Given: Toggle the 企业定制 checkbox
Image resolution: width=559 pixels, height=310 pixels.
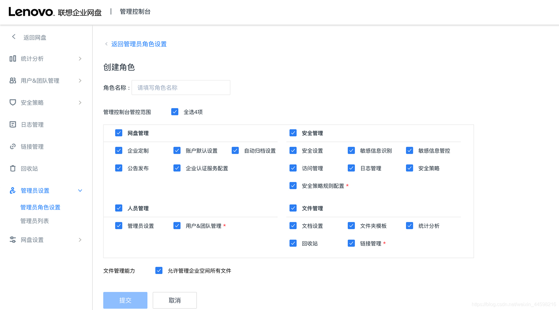Looking at the screenshot, I should (x=119, y=150).
